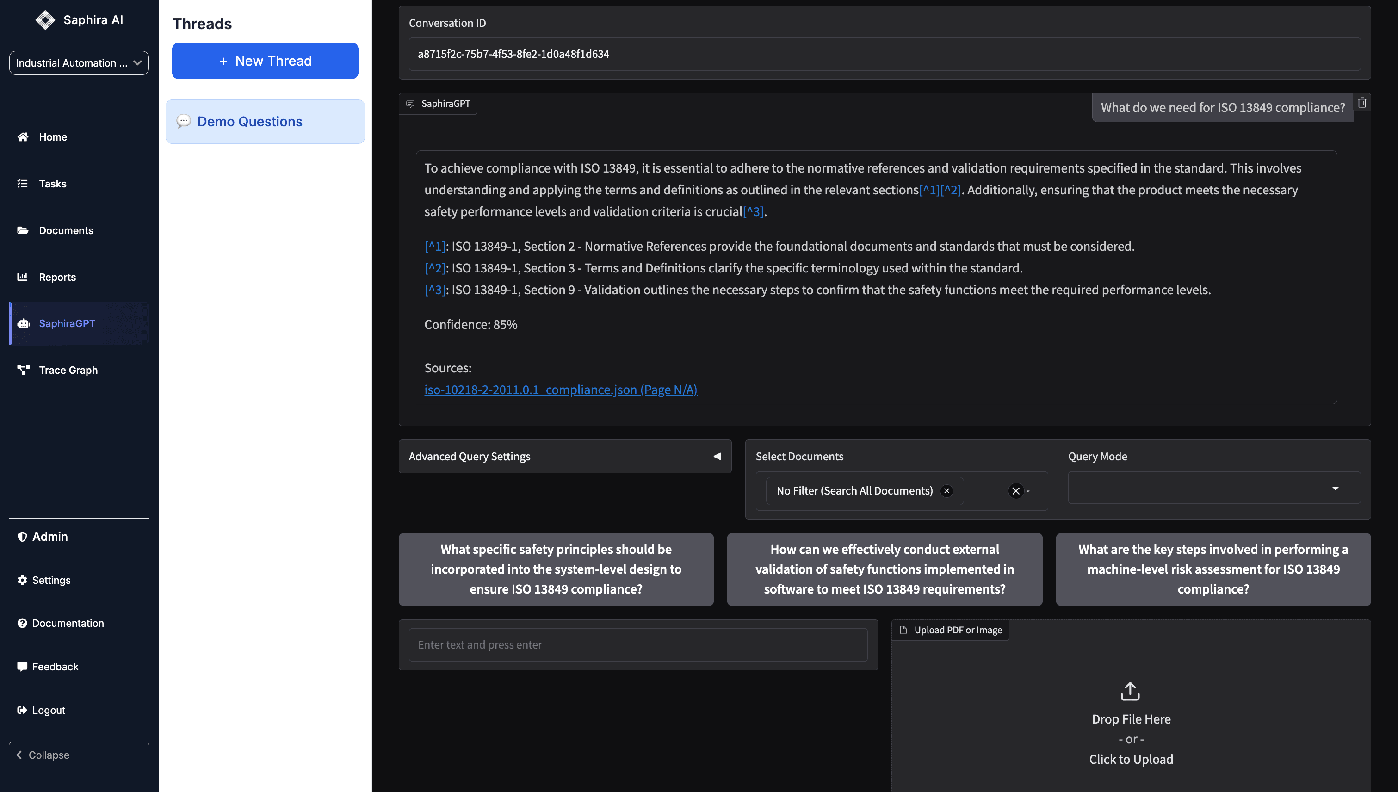1398x792 pixels.
Task: View the Reports panel
Action: point(56,277)
